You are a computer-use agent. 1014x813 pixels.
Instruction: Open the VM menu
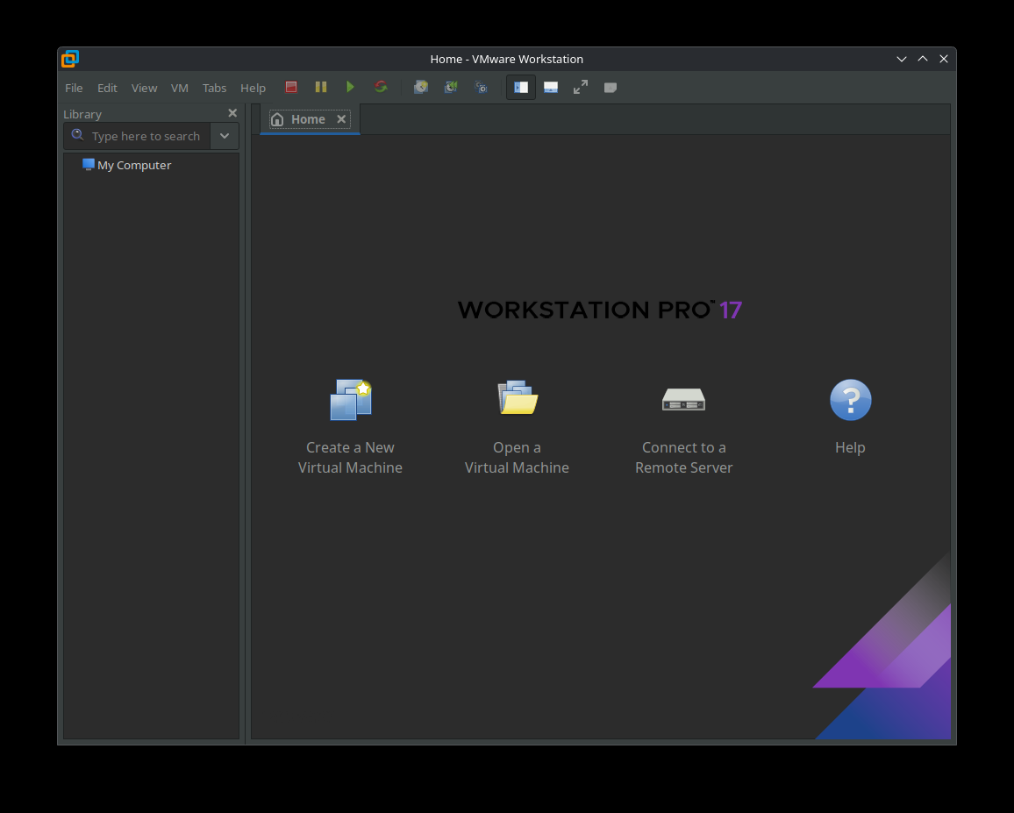click(x=180, y=88)
